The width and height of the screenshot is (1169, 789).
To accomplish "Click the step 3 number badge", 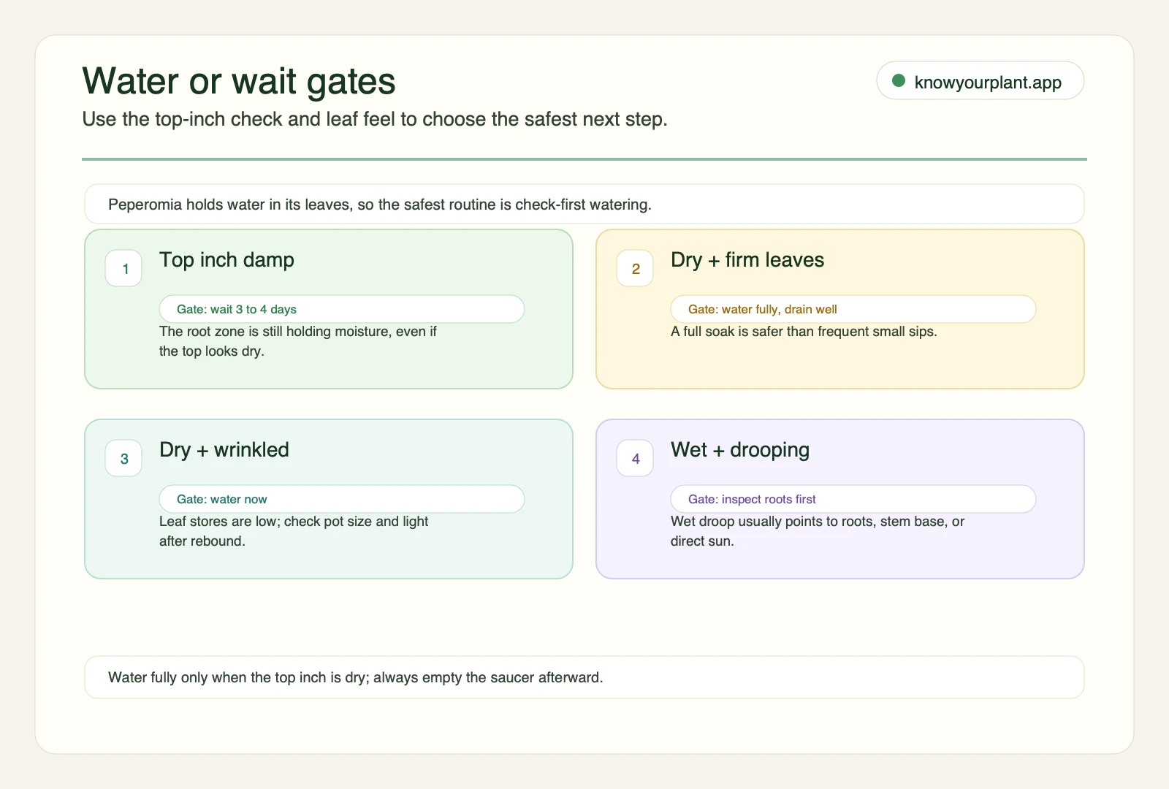I will [x=123, y=458].
